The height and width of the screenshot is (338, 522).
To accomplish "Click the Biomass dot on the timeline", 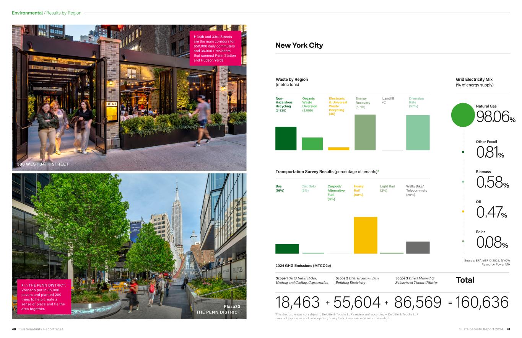I will pos(463,182).
